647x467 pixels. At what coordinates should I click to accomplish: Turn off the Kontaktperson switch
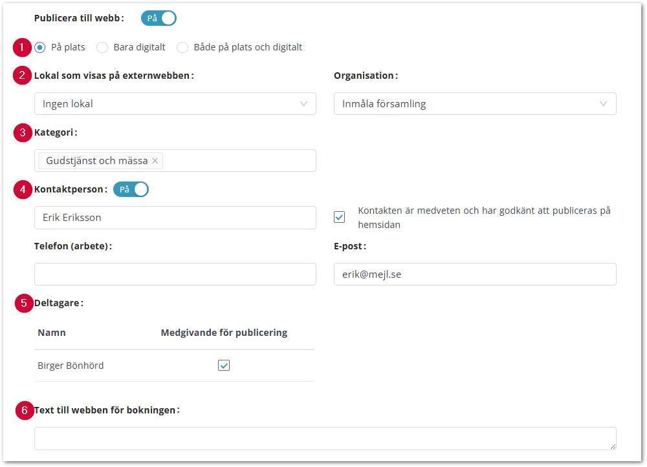click(131, 190)
